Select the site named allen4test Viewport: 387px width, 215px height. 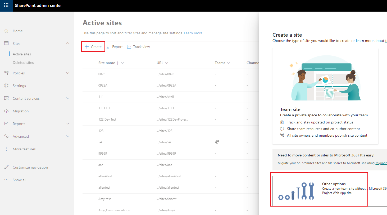pyautogui.click(x=105, y=176)
